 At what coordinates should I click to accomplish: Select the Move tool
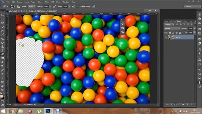click(x=2, y=15)
